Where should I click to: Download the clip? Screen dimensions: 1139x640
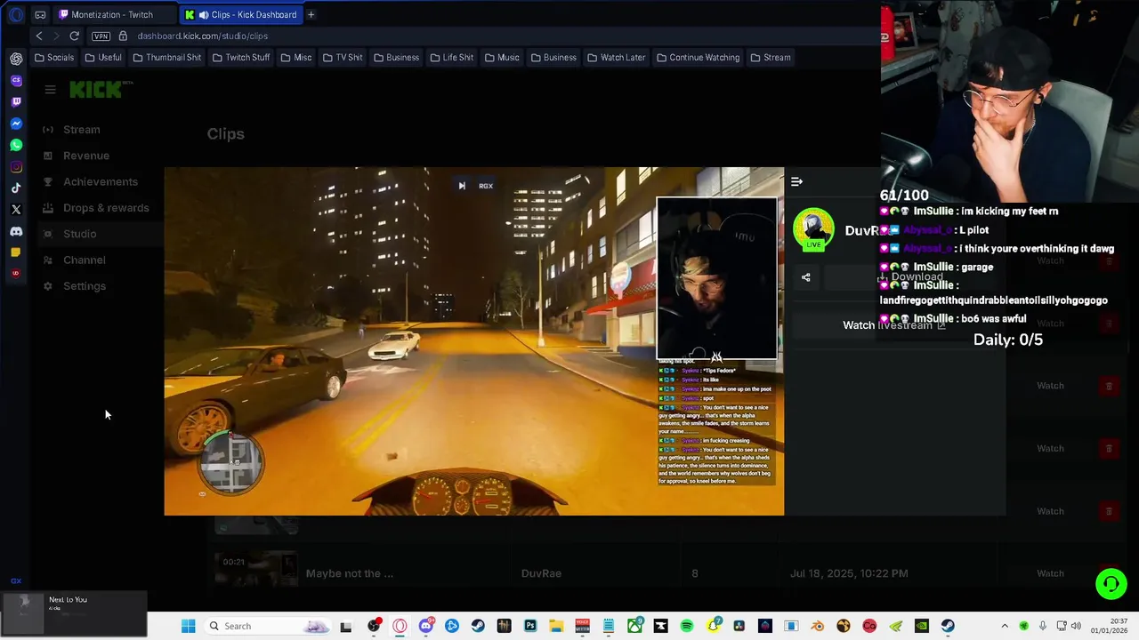(x=910, y=277)
